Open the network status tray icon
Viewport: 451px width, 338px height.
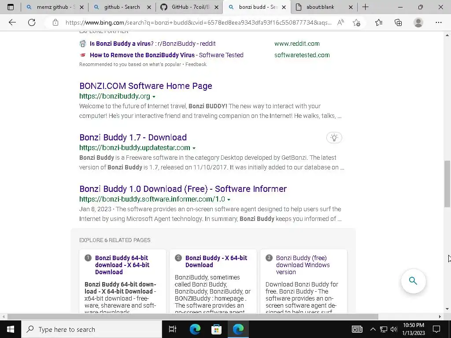[x=384, y=329]
